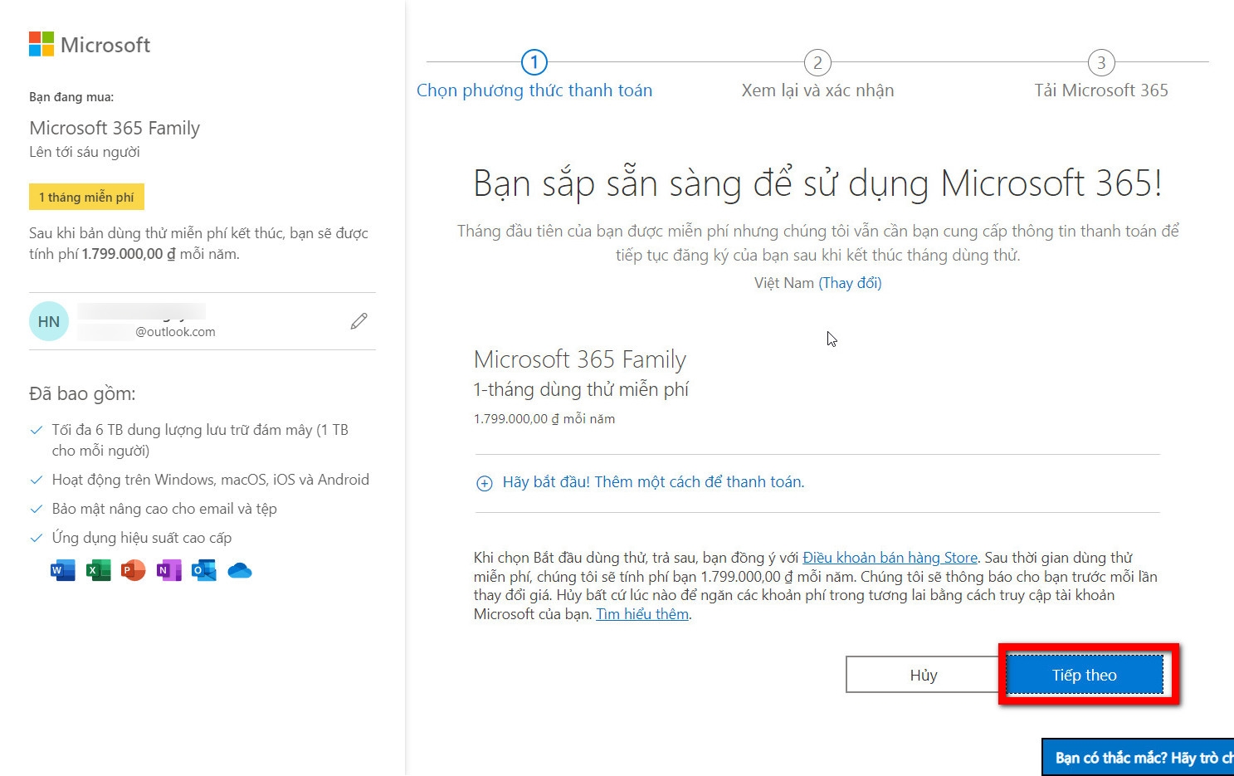
Task: Click 'Đã bao gồm:' heading
Action: (x=82, y=393)
